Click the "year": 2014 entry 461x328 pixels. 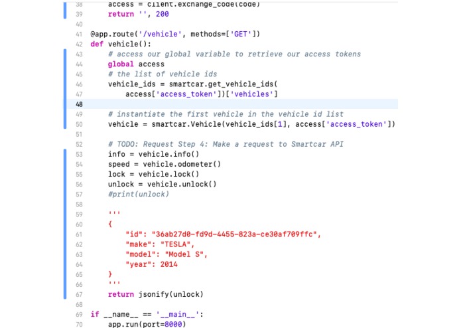click(151, 264)
